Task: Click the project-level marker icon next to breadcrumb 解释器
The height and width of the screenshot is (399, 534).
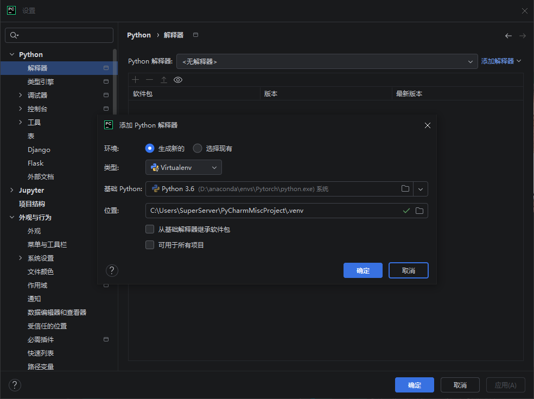Action: (x=195, y=35)
